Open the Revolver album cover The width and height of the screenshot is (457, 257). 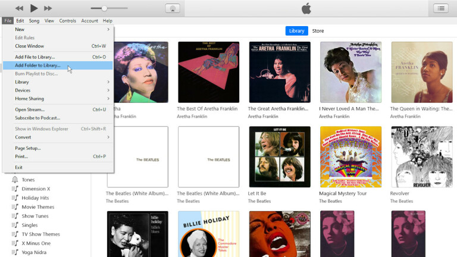click(x=422, y=157)
